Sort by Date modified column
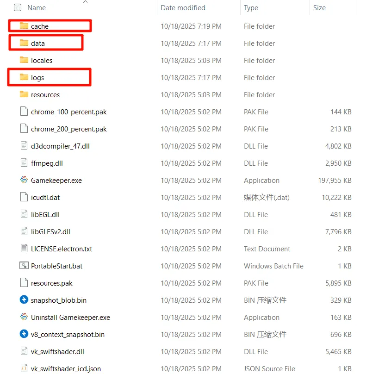The image size is (391, 374). [x=183, y=7]
